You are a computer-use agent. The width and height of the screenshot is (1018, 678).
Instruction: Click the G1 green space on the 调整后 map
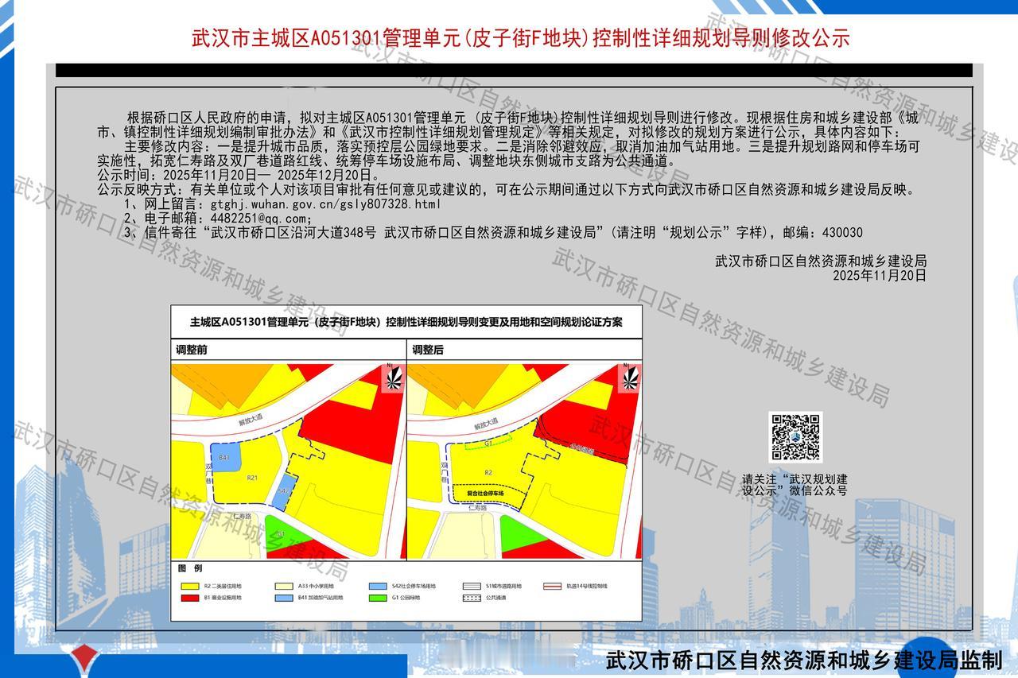coord(489,442)
